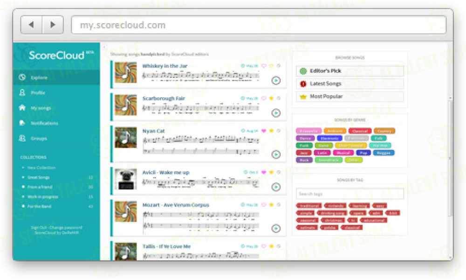Click the Sign Out link
This screenshot has height=280, width=466.
[38, 227]
